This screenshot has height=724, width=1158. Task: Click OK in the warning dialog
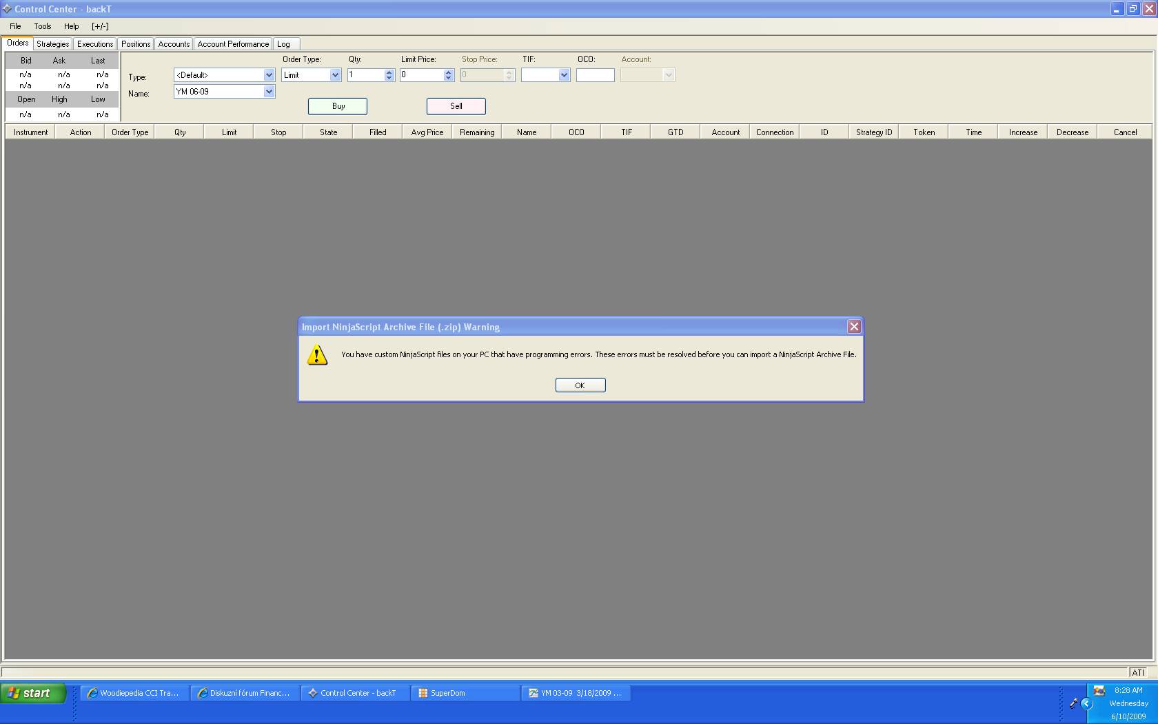pos(580,385)
